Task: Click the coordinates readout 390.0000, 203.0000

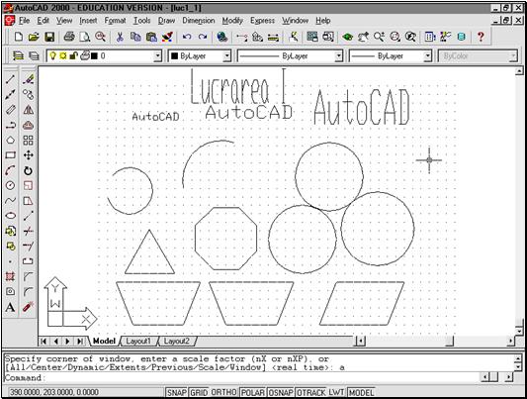Action: [x=54, y=392]
